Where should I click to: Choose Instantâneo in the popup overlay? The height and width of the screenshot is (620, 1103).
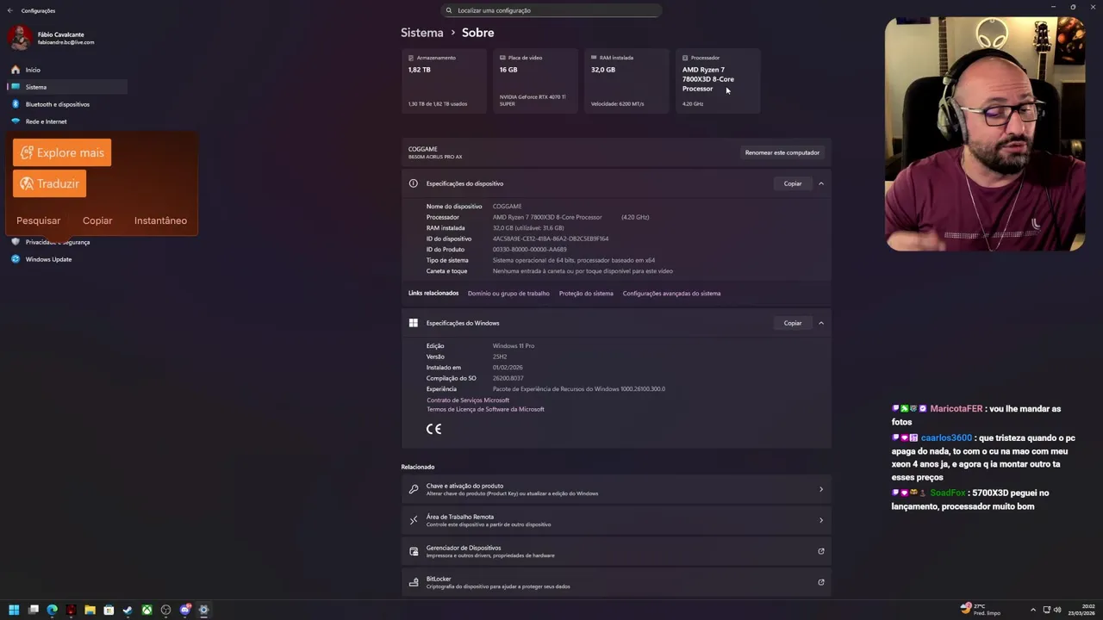160,220
